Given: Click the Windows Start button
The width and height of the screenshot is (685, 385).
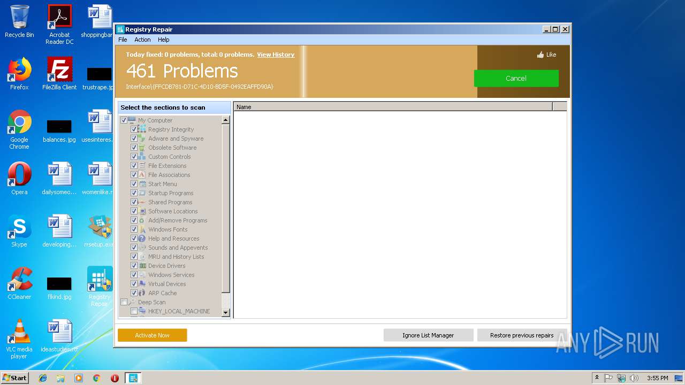Looking at the screenshot, I should tap(14, 378).
